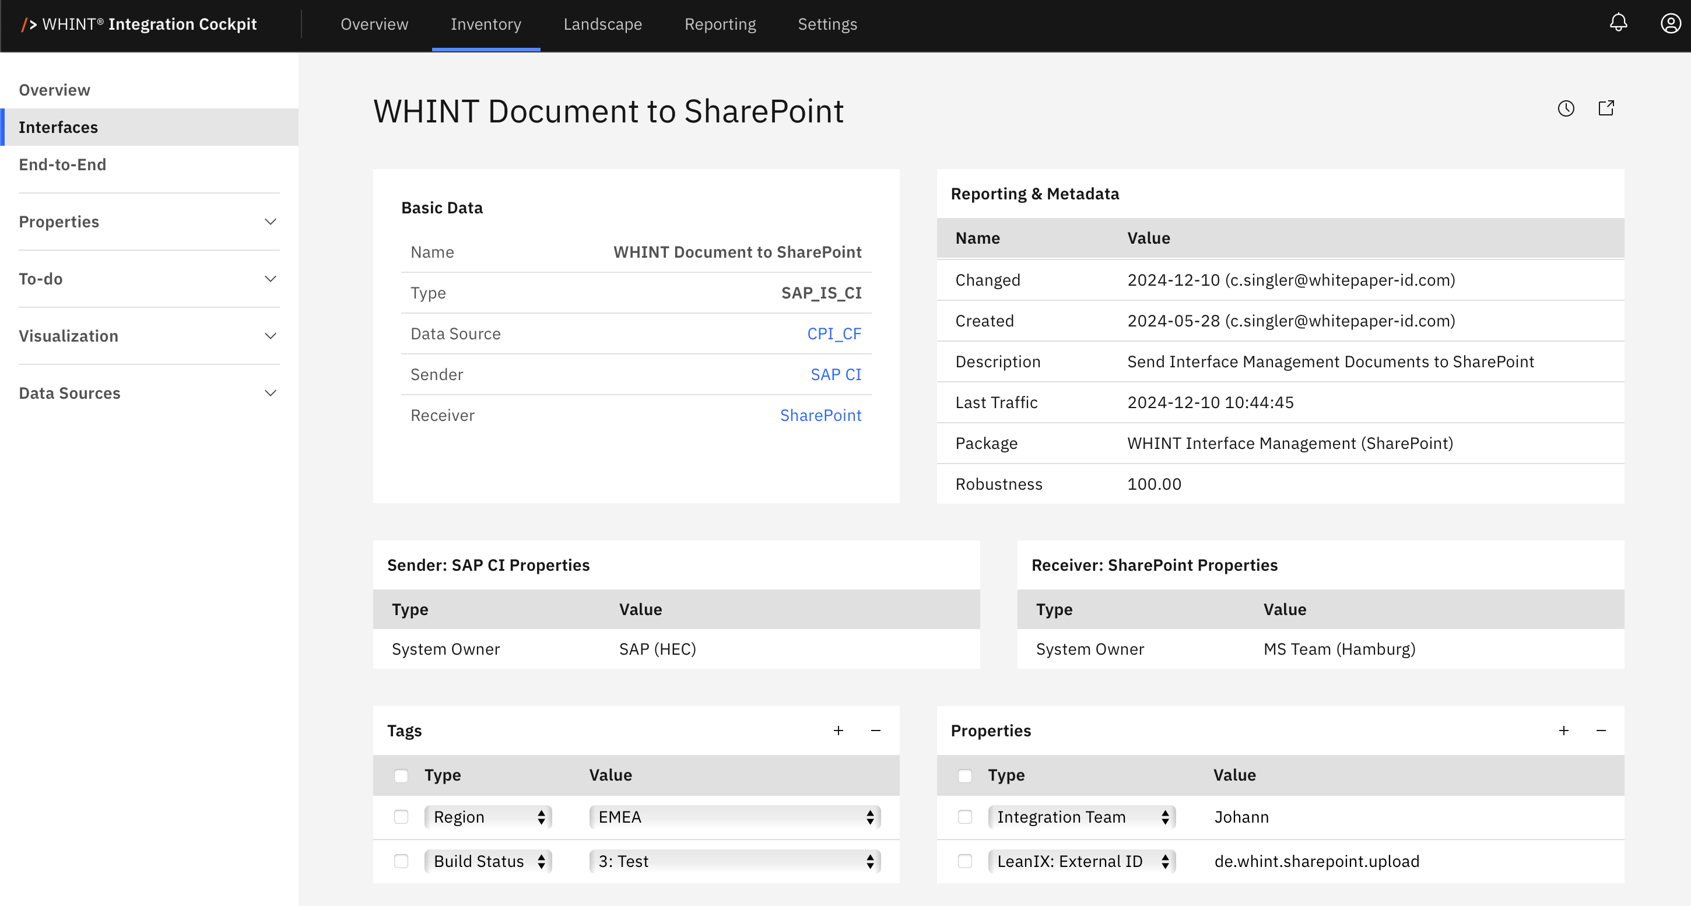Switch to the Settings tab
The width and height of the screenshot is (1691, 906).
[x=827, y=24]
